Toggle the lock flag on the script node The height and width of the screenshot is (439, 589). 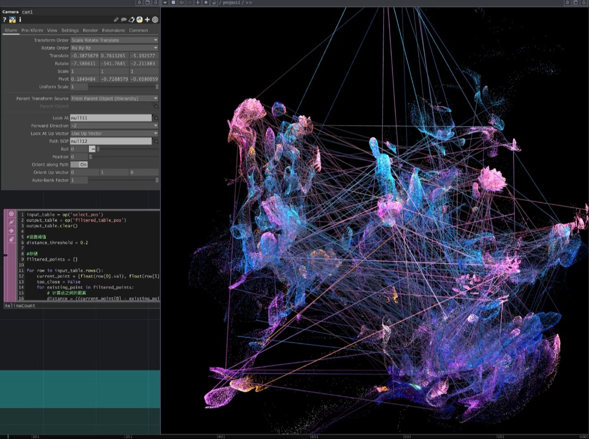tap(11, 240)
